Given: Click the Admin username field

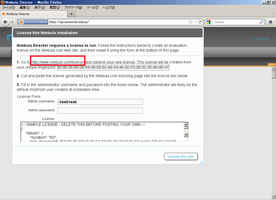Looking at the screenshot, I should [x=100, y=102].
